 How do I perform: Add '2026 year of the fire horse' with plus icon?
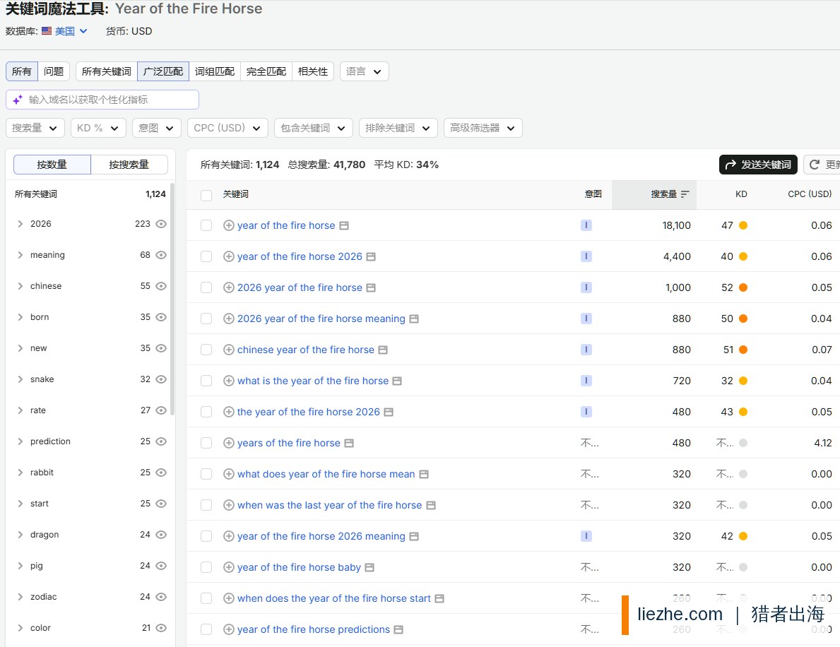[x=229, y=287]
